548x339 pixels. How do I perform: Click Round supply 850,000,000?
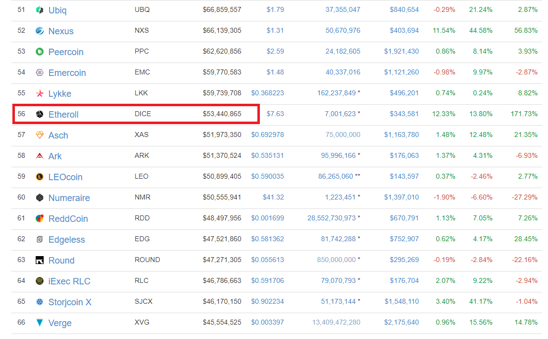coord(337,260)
